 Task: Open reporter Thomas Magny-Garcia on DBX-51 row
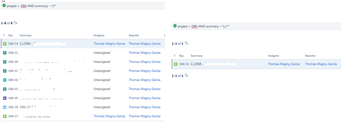tap(144, 53)
